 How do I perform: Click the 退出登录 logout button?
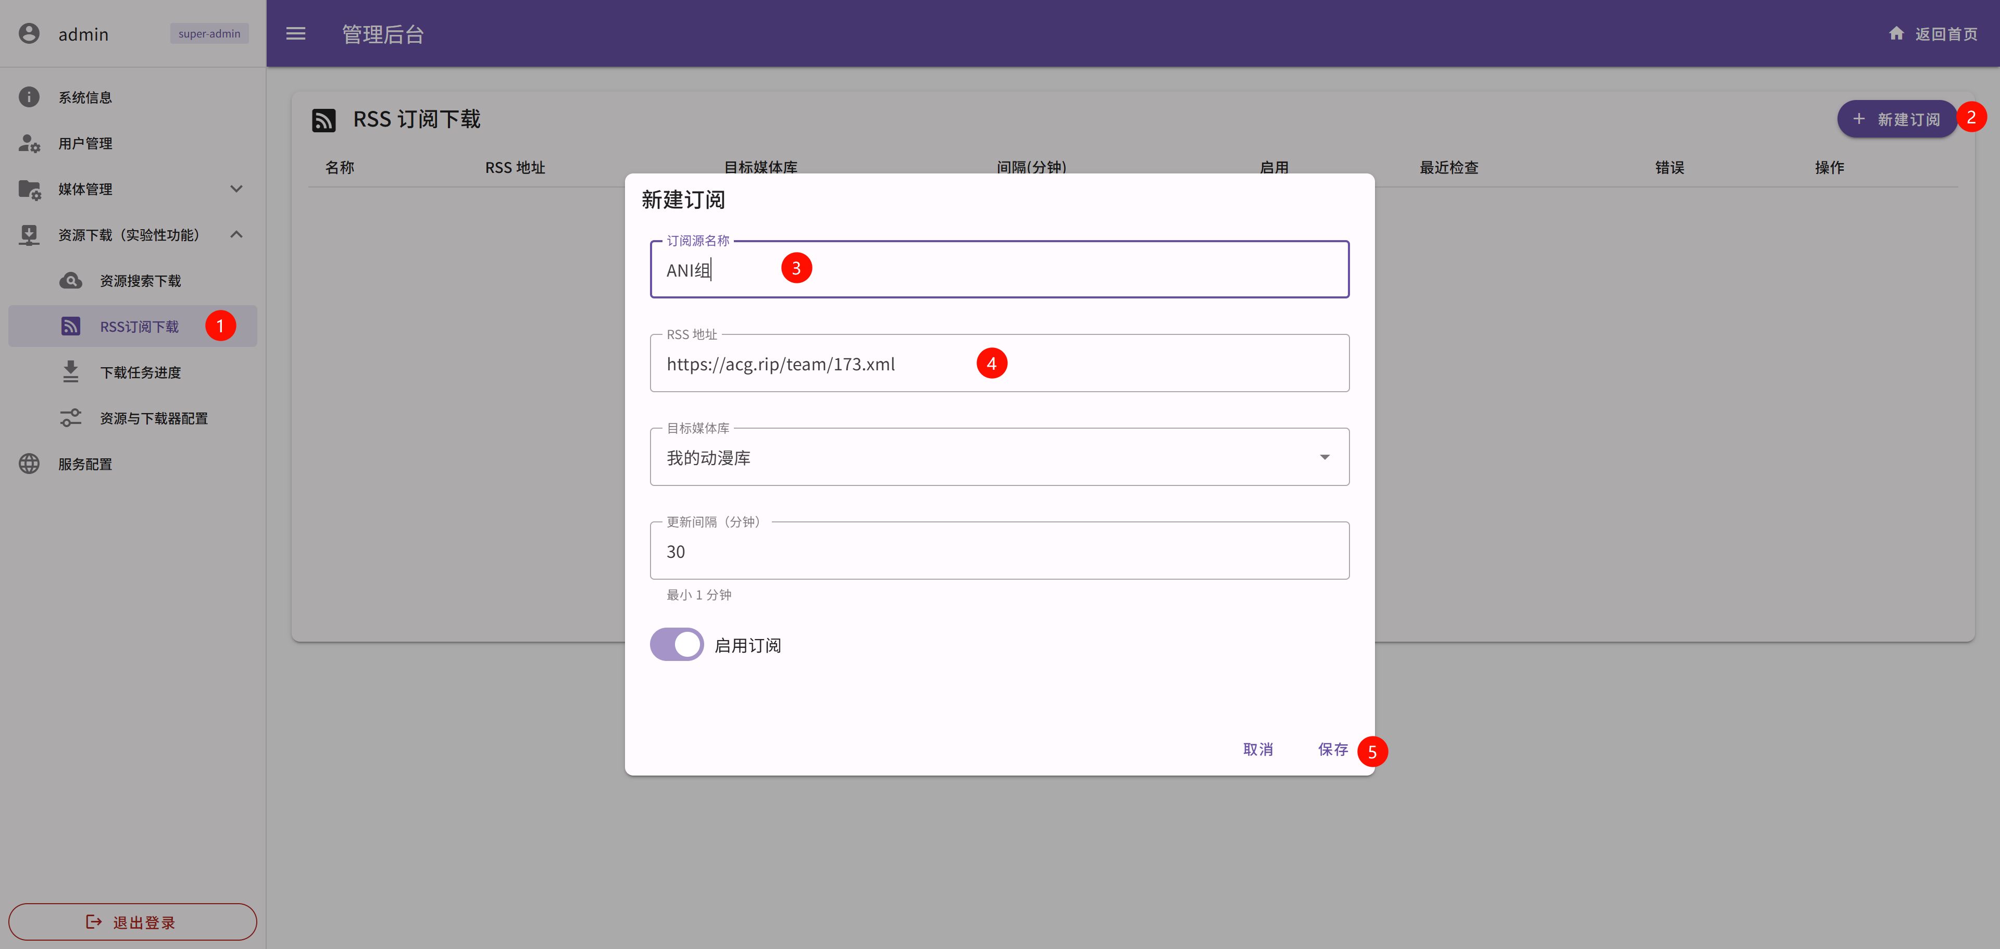coord(133,922)
